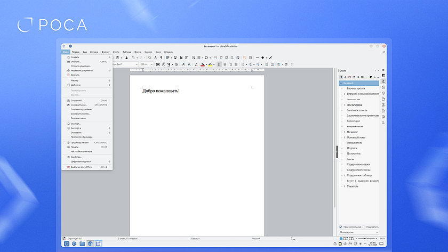Select "Основной текст" style in list
Viewport: 448px width, 252px height.
coord(356,137)
